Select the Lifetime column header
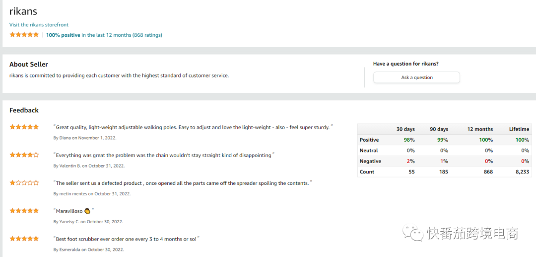The image size is (536, 257). click(x=519, y=129)
